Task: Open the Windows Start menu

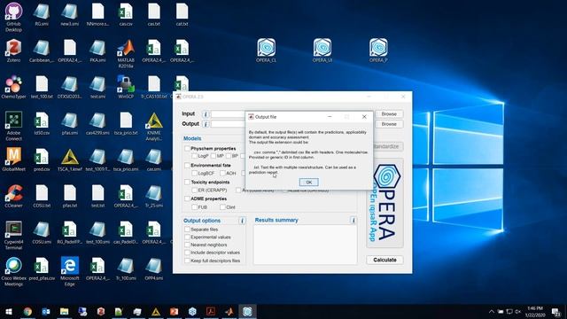Action: point(9,311)
